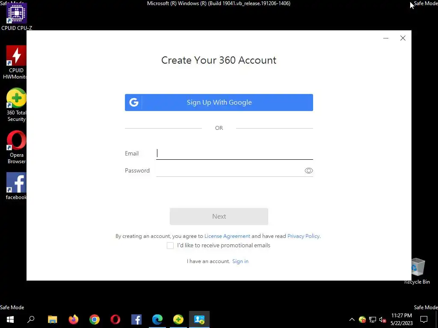Enable promotional emails checkbox
Screen dimensions: 438x328
click(x=170, y=246)
